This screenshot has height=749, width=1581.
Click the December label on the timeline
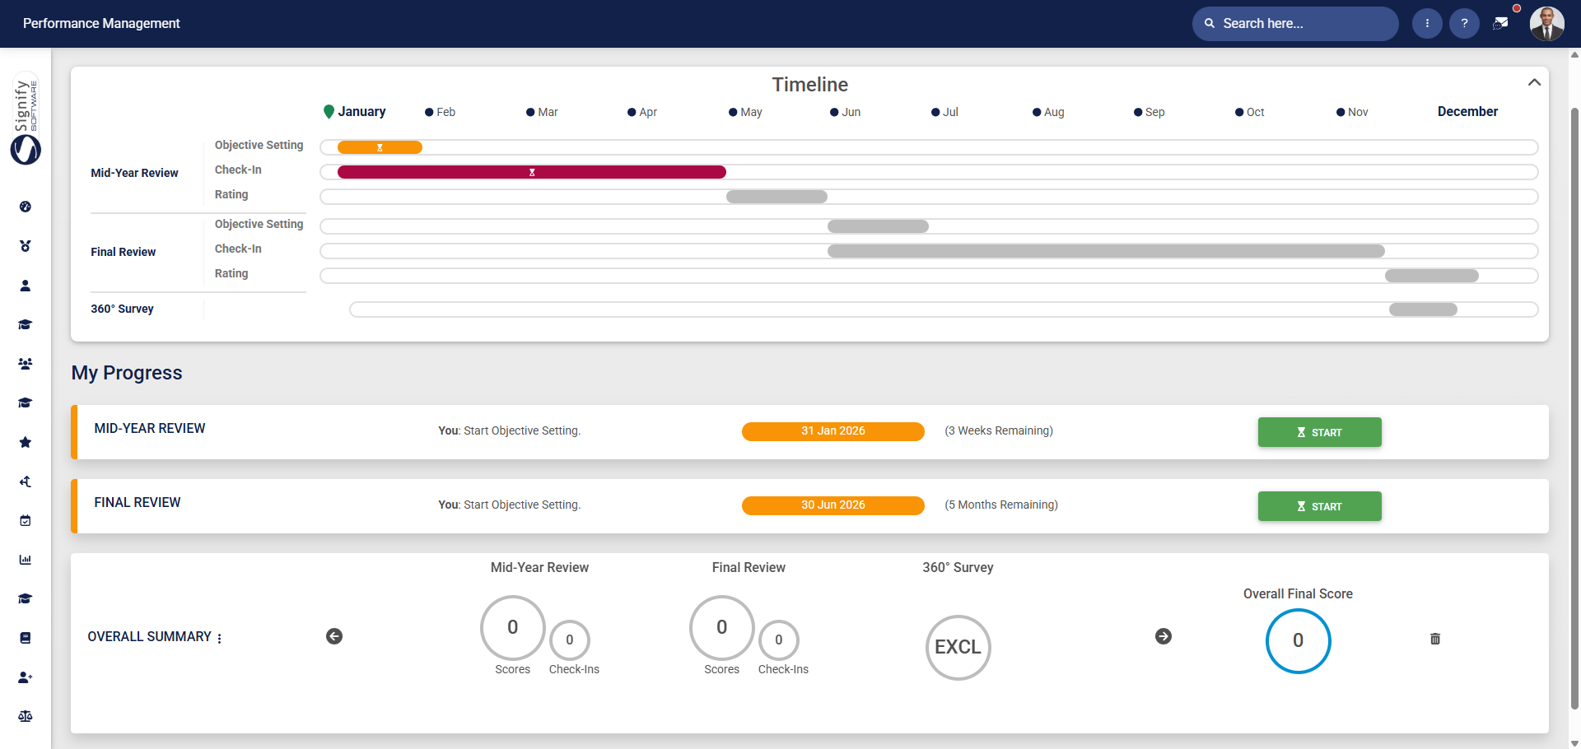(1467, 111)
